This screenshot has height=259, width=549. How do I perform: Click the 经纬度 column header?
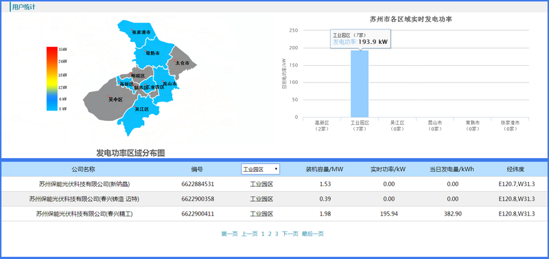(x=516, y=169)
